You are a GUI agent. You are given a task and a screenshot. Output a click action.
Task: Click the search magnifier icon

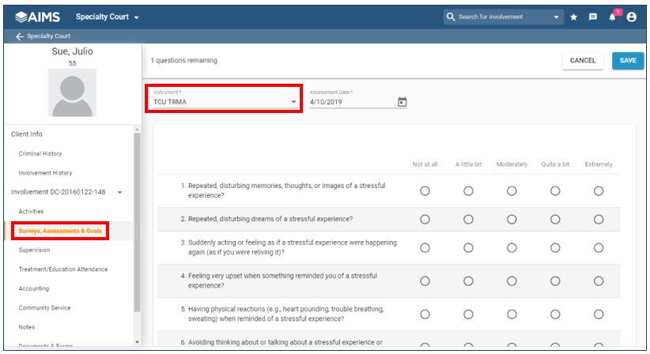pyautogui.click(x=451, y=17)
